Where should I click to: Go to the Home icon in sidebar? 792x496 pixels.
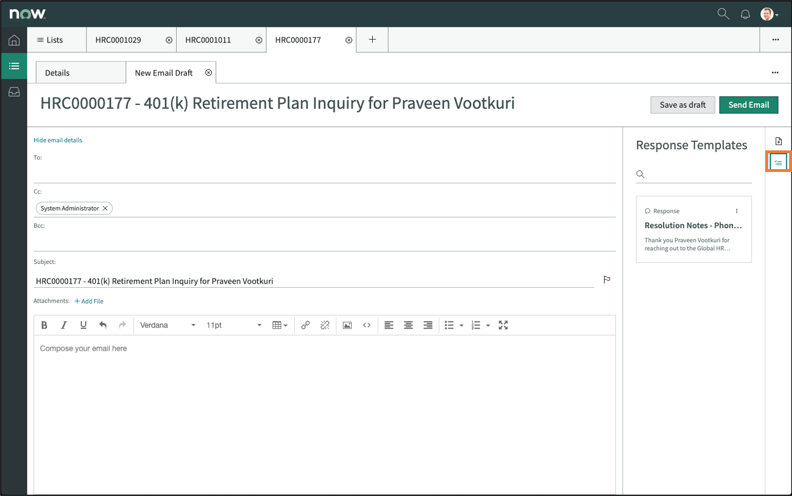(x=14, y=40)
